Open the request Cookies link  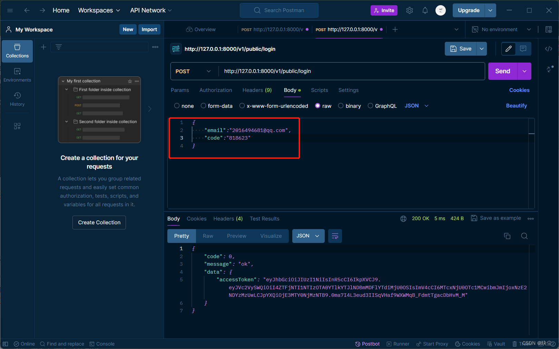click(x=519, y=90)
